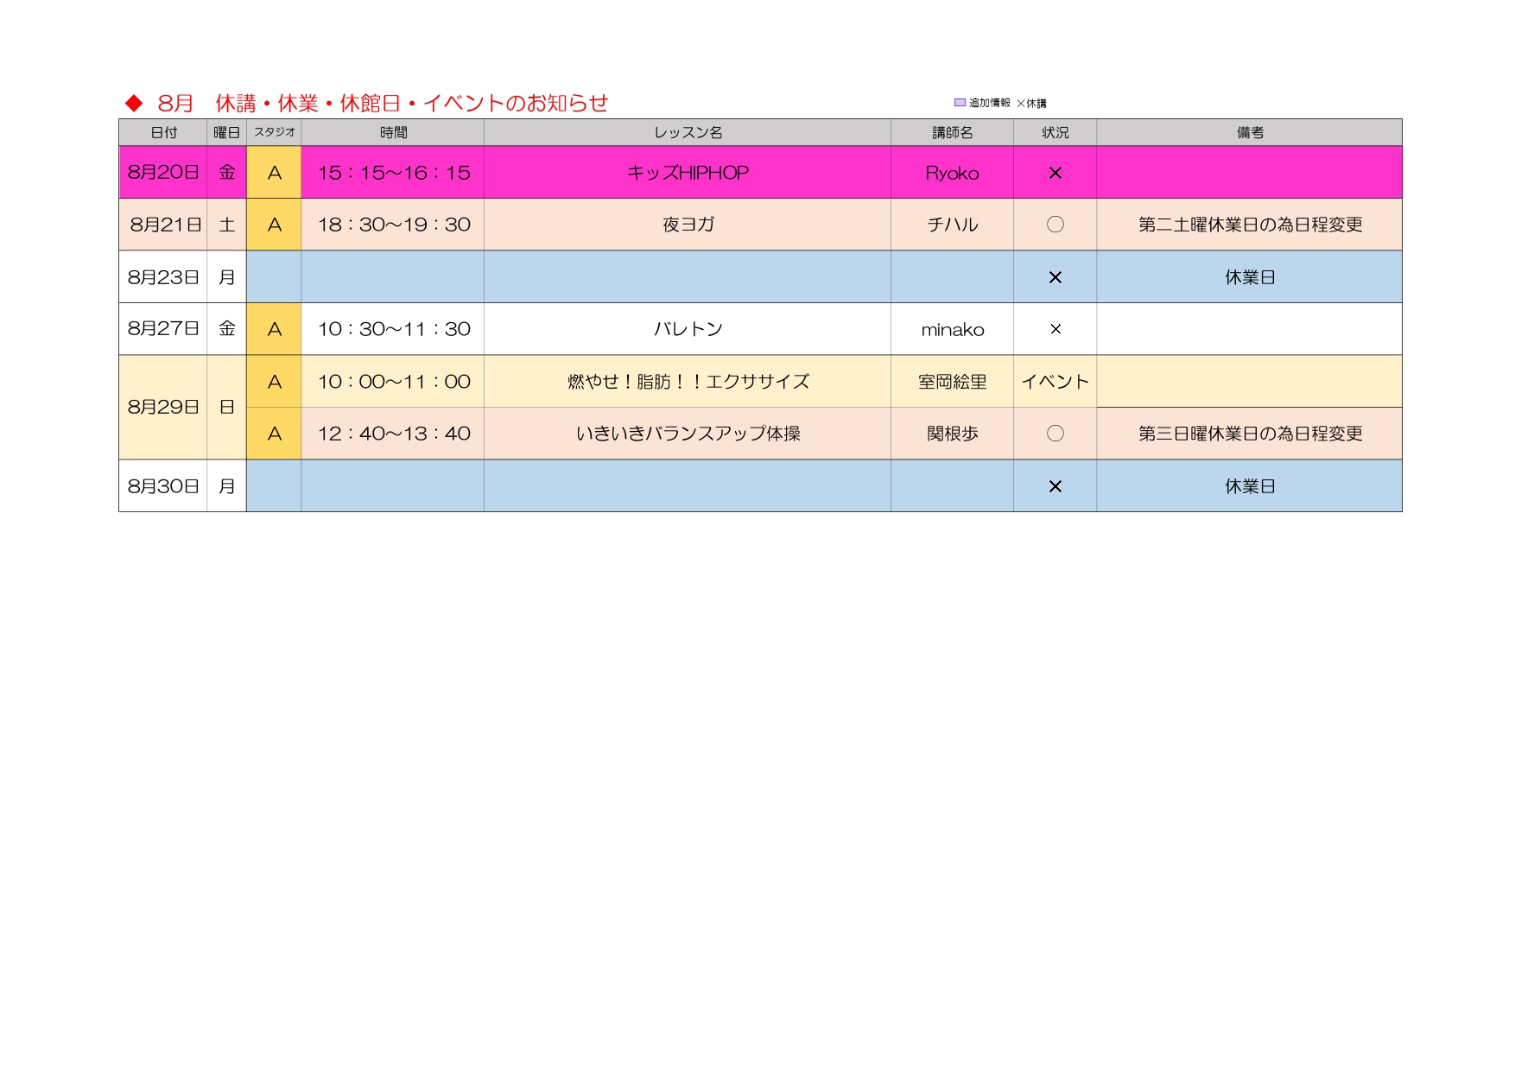Click '休業日' note in the 8月23日 row

[1250, 277]
